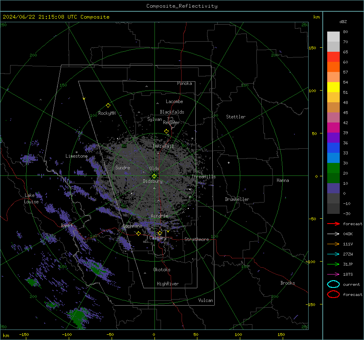Click the orange 111V arrow in legend

333,244
